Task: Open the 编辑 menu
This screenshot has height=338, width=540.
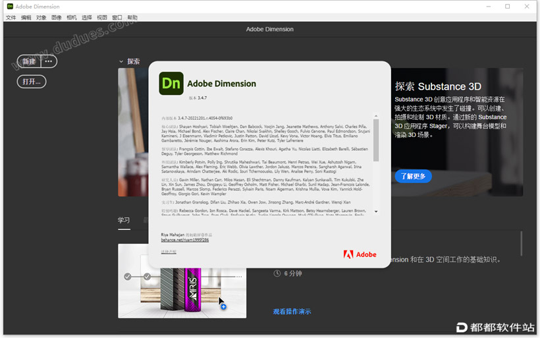Action: [26, 18]
